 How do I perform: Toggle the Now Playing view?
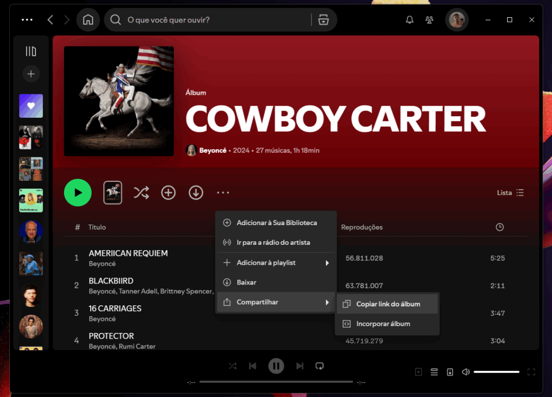[x=418, y=371]
